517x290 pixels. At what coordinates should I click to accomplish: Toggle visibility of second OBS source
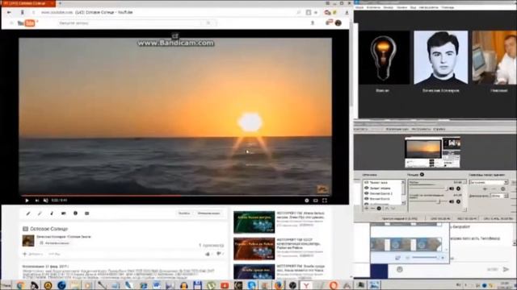pos(366,188)
